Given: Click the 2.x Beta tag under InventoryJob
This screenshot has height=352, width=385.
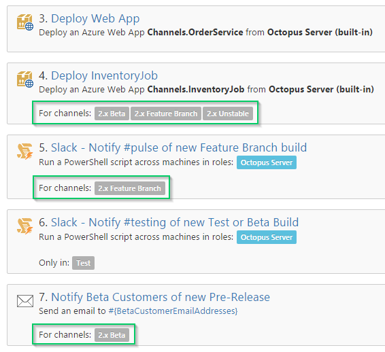Looking at the screenshot, I should [112, 113].
